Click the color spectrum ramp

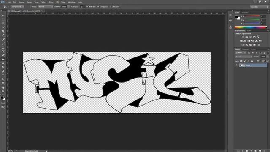(x=251, y=27)
